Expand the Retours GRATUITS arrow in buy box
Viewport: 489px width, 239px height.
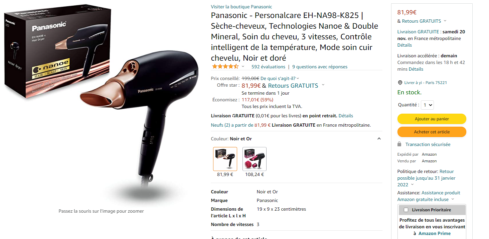(445, 21)
